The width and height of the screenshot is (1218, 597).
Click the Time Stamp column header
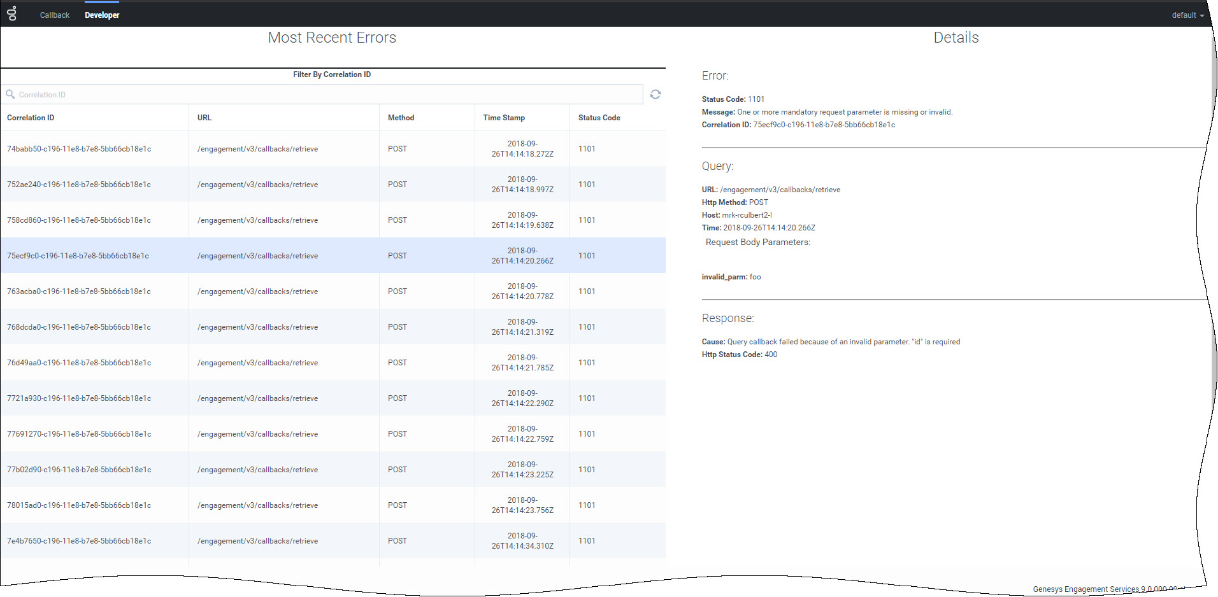[x=504, y=118]
